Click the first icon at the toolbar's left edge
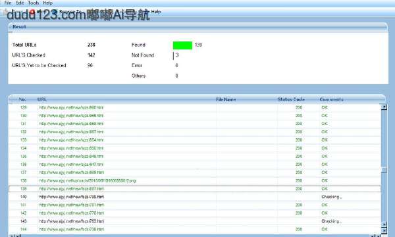This screenshot has height=237, width=395. point(5,12)
